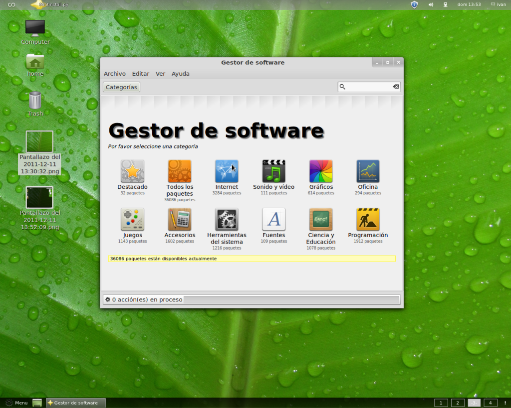The height and width of the screenshot is (408, 511).
Task: View the Accesorios packages
Action: 180,219
